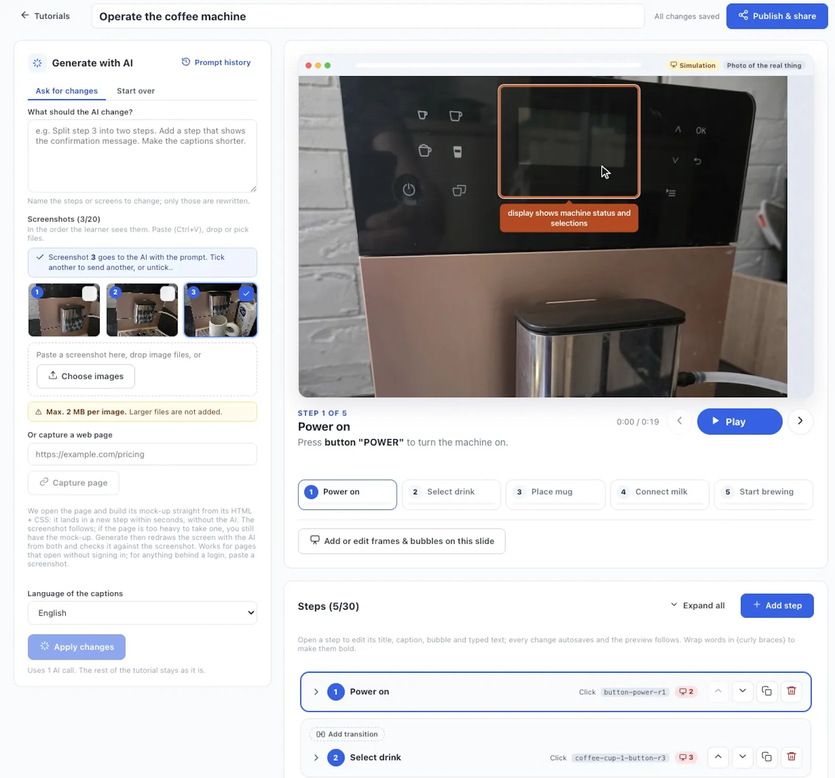Open Add or edit frames & bubbles
The height and width of the screenshot is (778, 835).
click(401, 541)
